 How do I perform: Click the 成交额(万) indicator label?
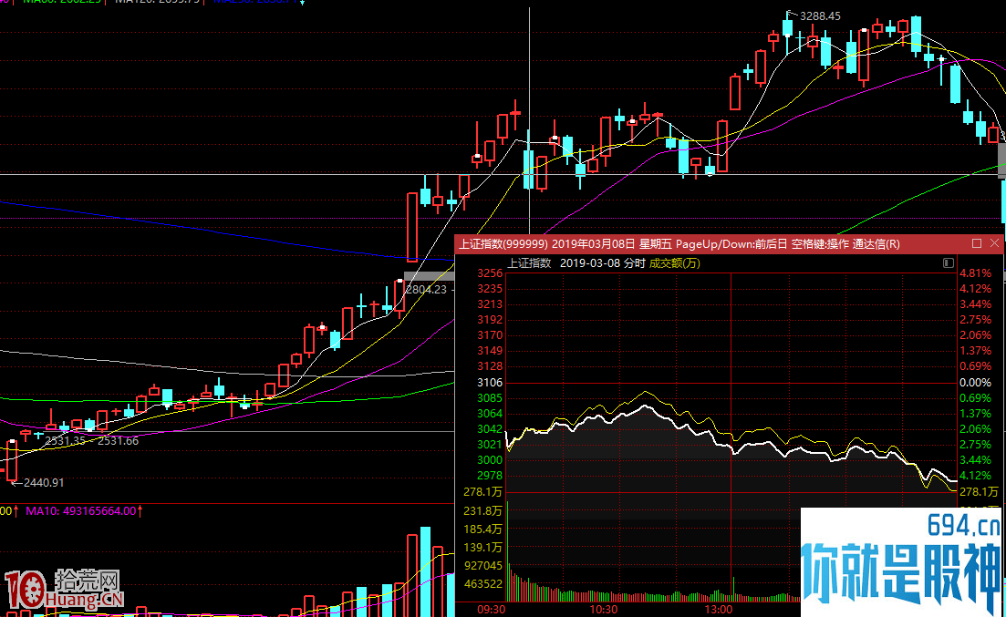tap(674, 263)
